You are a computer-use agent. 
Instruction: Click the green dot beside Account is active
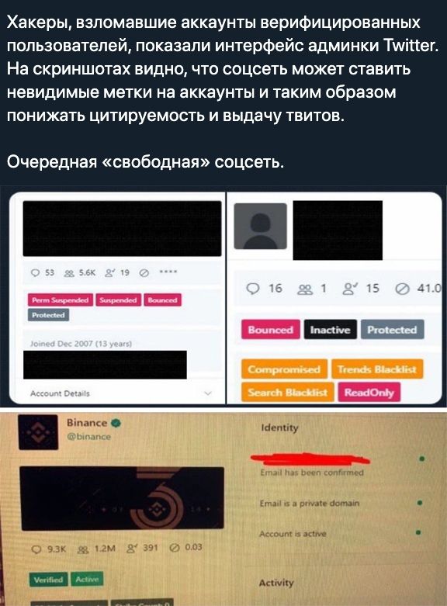tap(418, 532)
